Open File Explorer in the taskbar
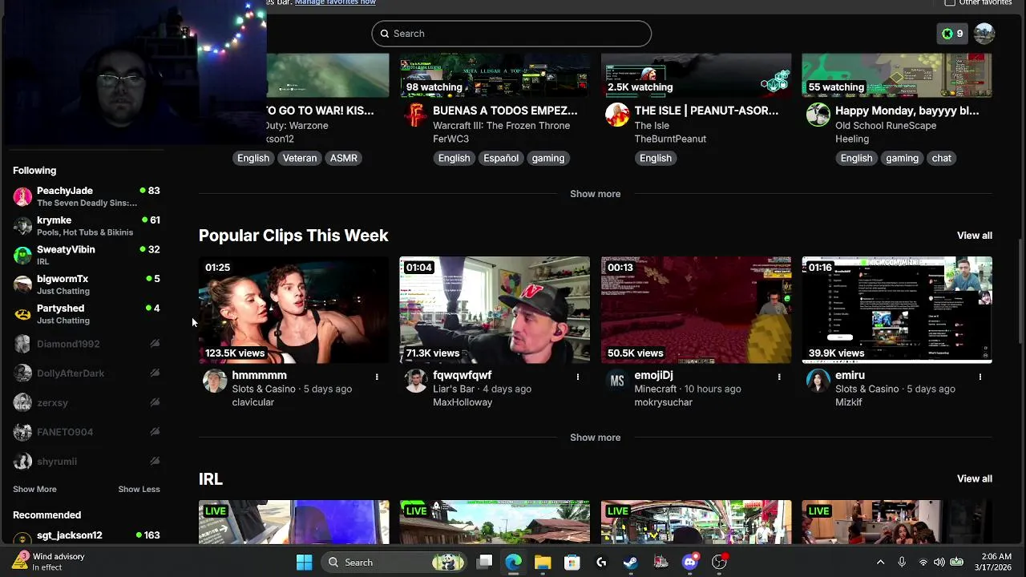1026x577 pixels. tap(543, 563)
